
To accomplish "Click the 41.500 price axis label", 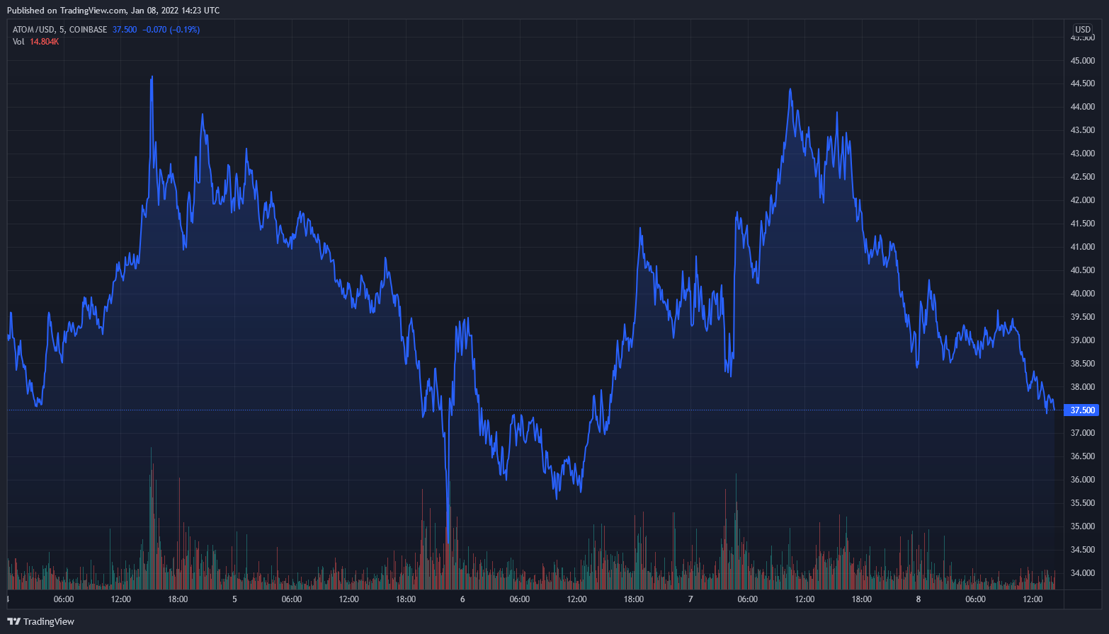I will coord(1083,224).
